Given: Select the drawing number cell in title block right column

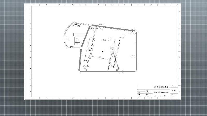Looking at the screenshot, I should click(x=174, y=90).
